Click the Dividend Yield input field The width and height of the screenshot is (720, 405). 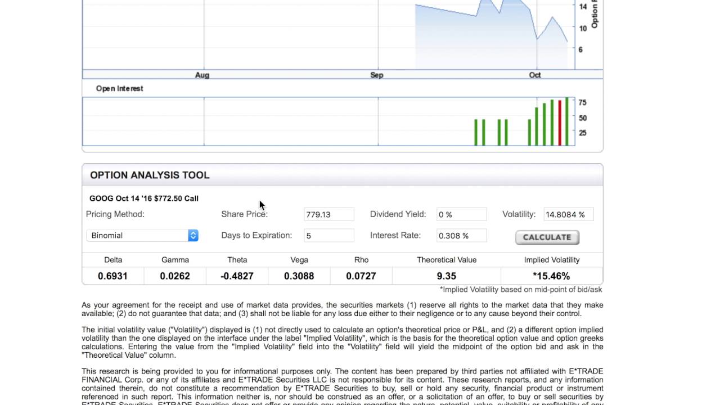pyautogui.click(x=462, y=214)
